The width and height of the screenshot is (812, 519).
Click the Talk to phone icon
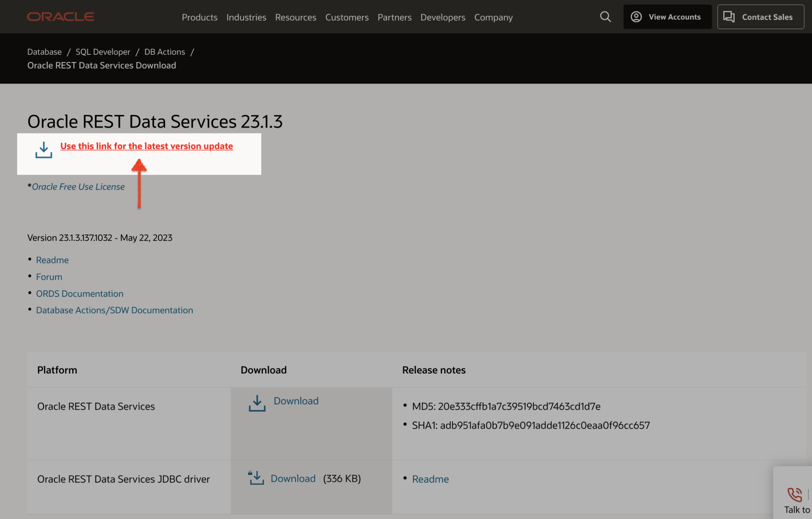pos(794,494)
